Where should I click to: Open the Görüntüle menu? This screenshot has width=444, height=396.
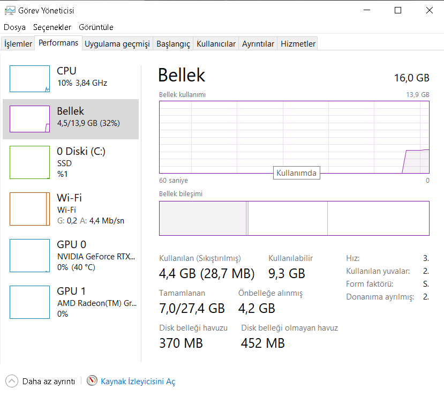tap(96, 27)
